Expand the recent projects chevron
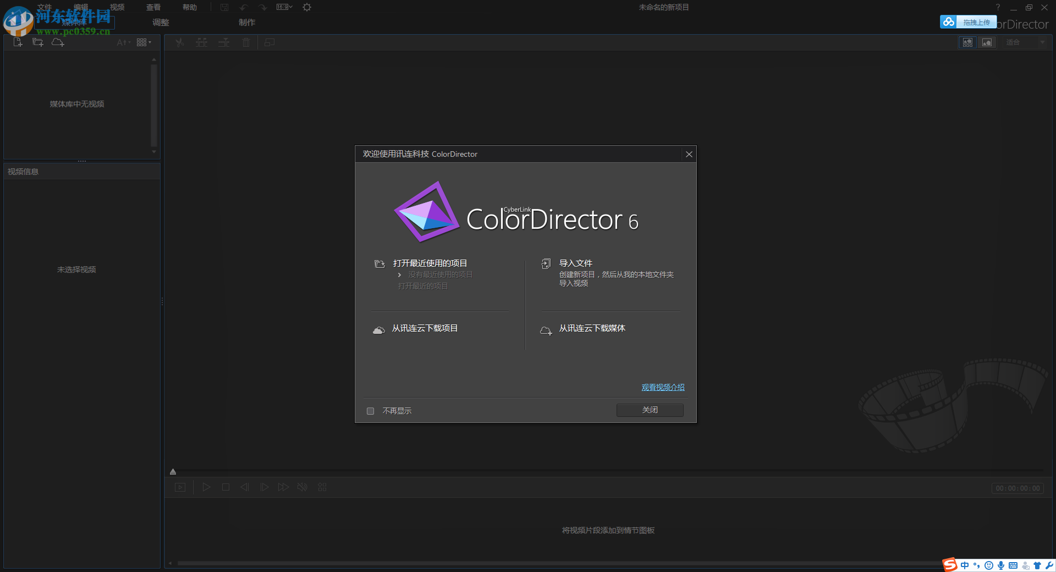 point(399,274)
